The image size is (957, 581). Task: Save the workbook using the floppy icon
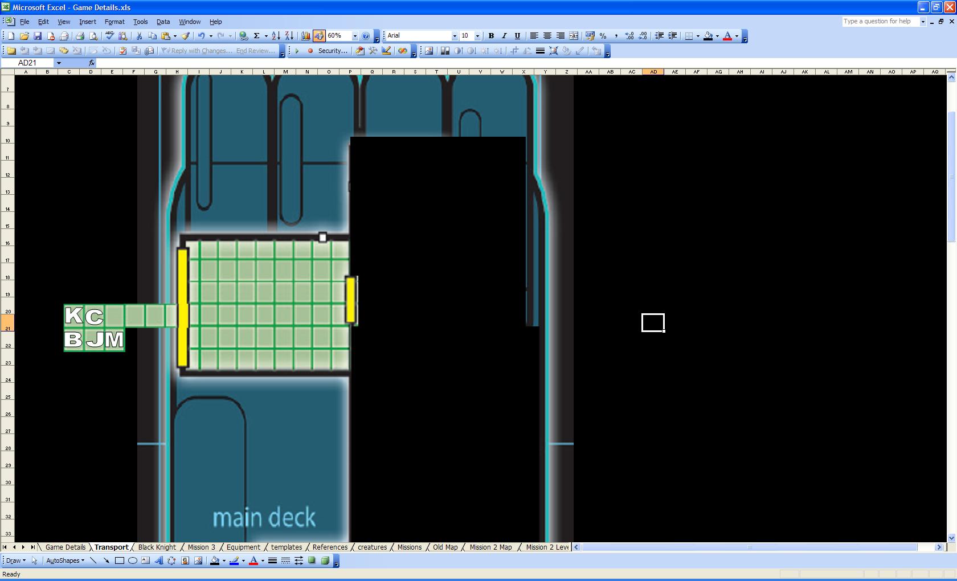tap(37, 36)
